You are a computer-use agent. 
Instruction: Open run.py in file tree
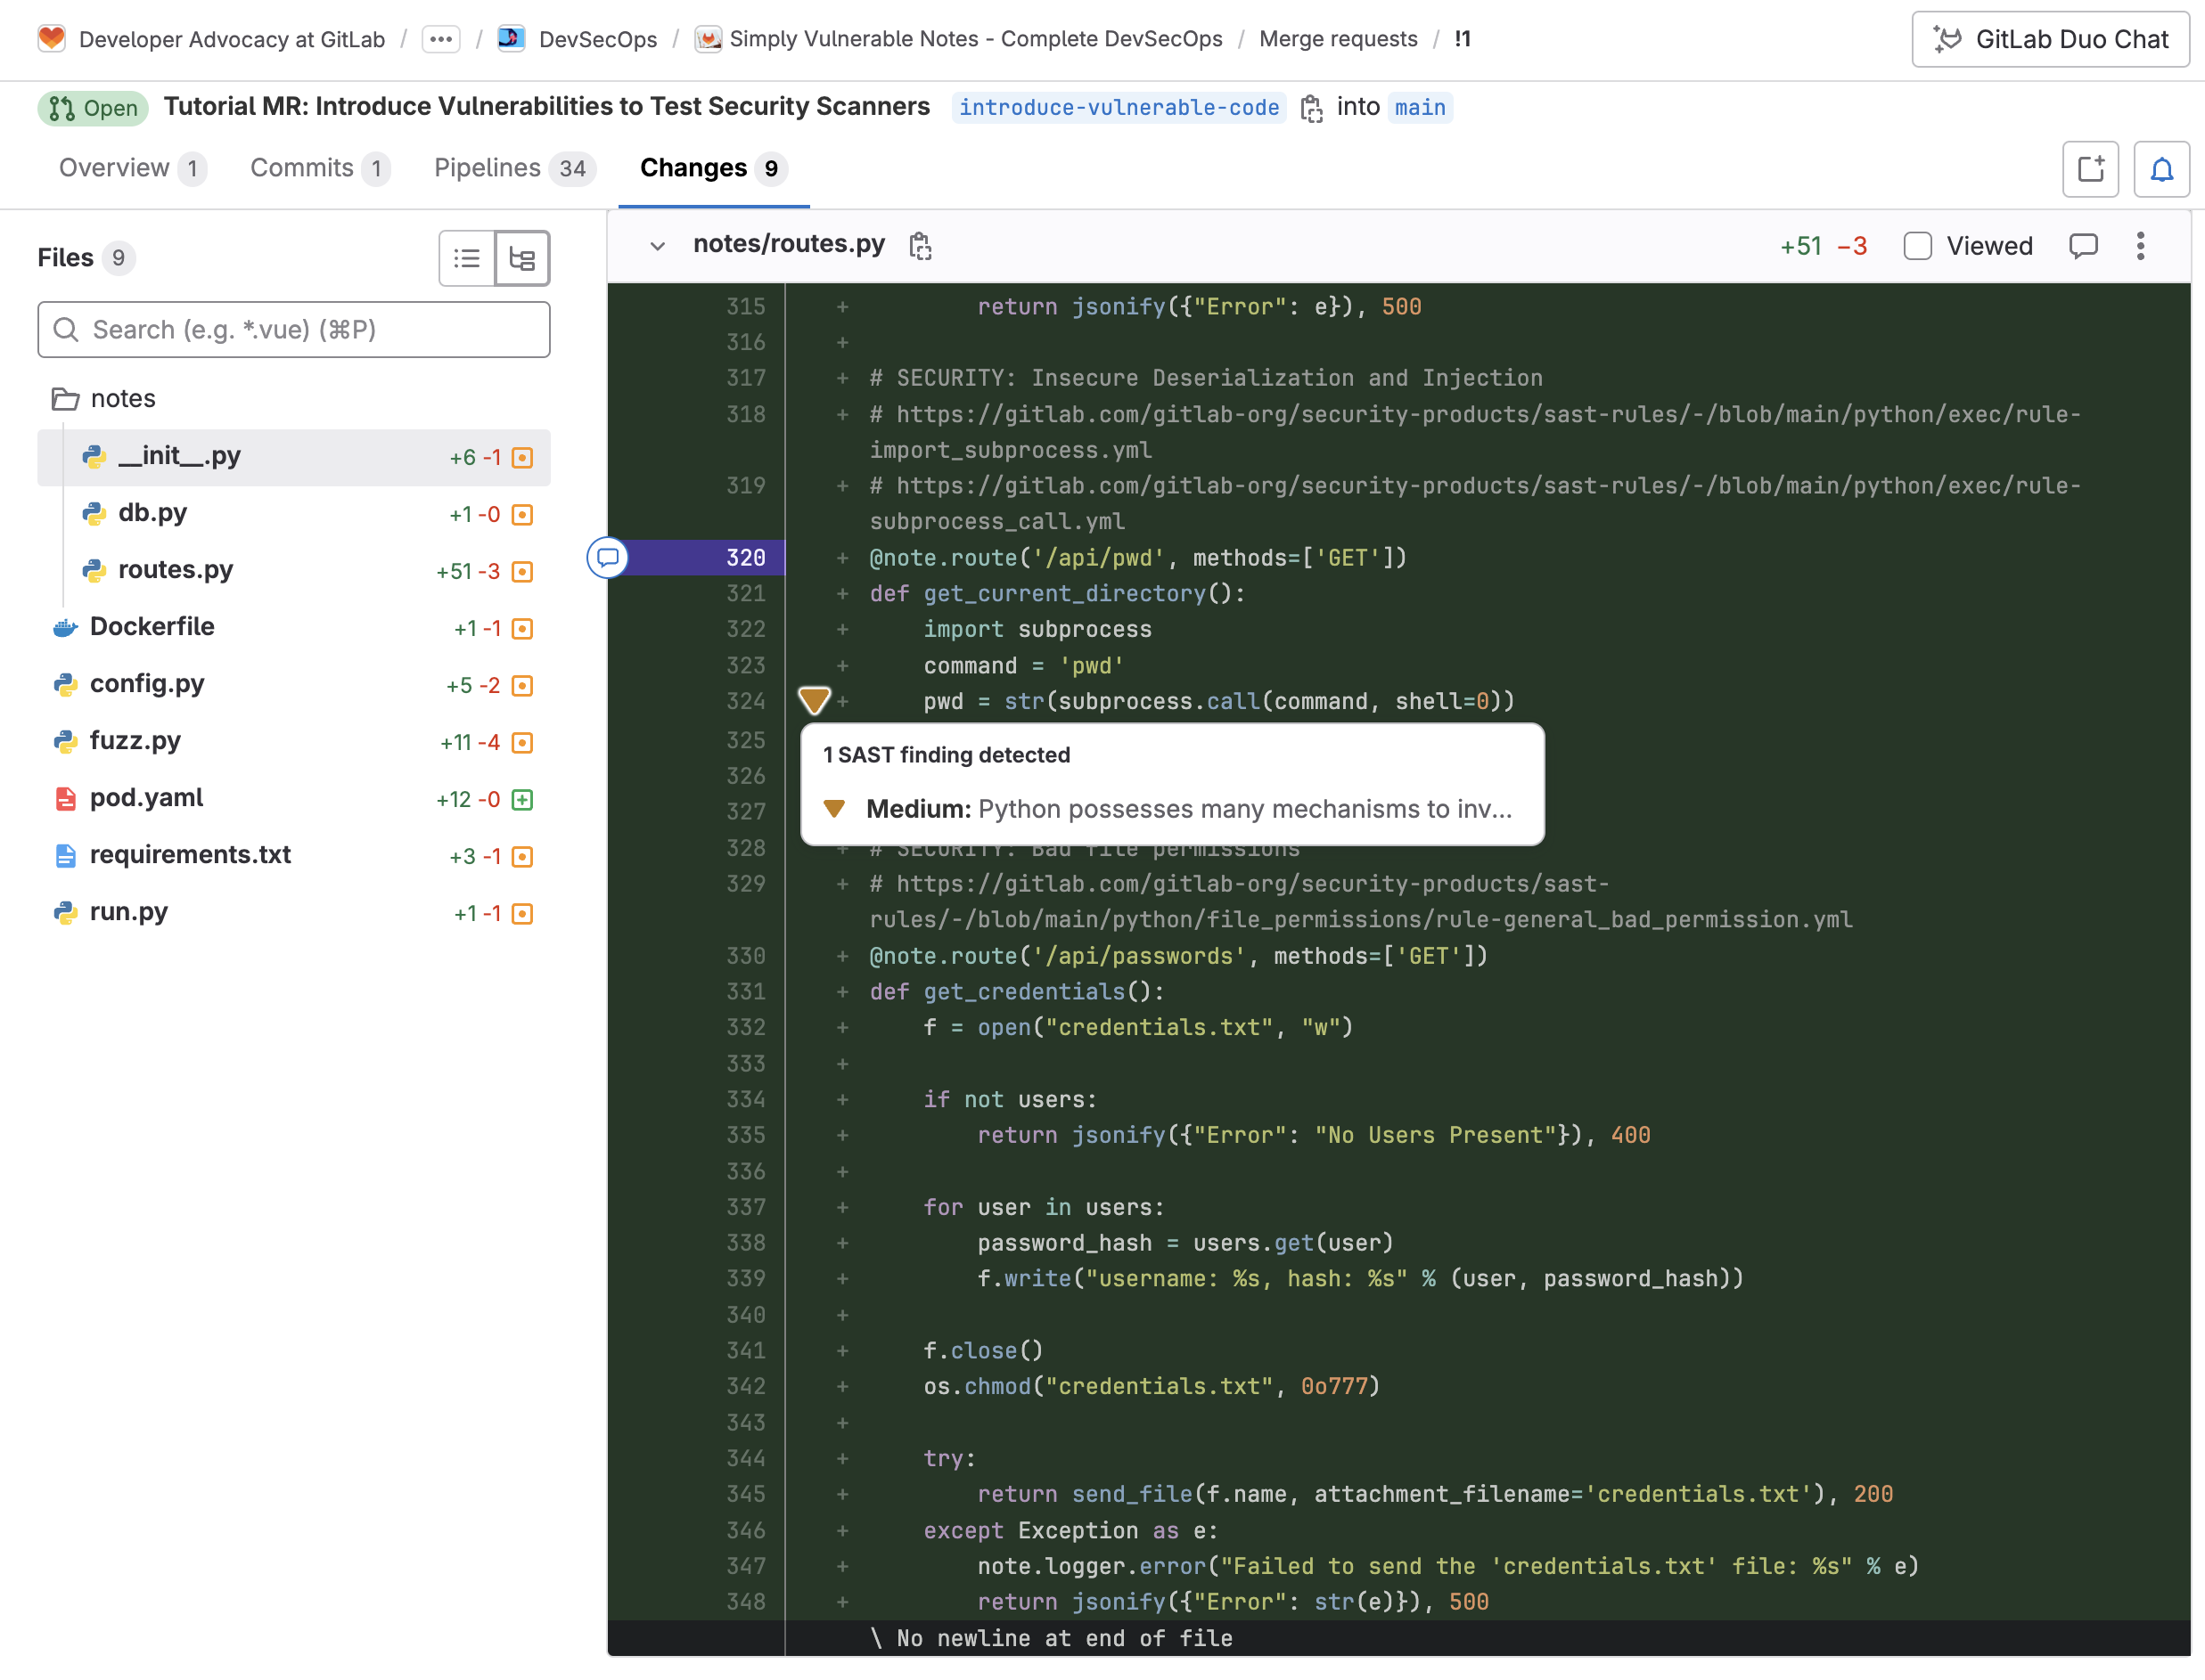(294, 913)
